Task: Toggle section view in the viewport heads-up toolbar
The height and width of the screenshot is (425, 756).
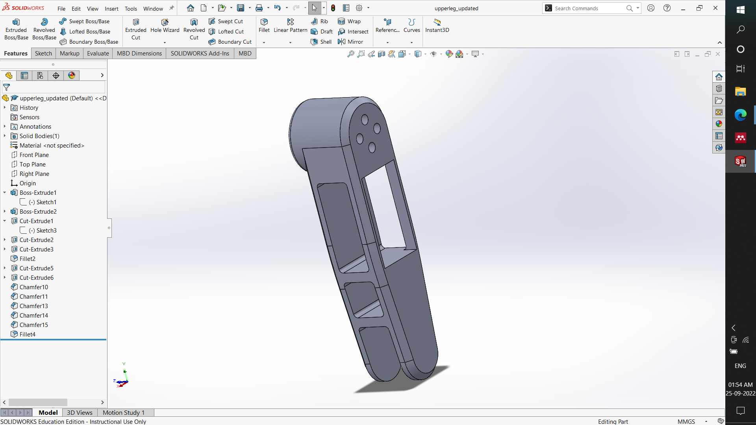Action: tap(381, 54)
